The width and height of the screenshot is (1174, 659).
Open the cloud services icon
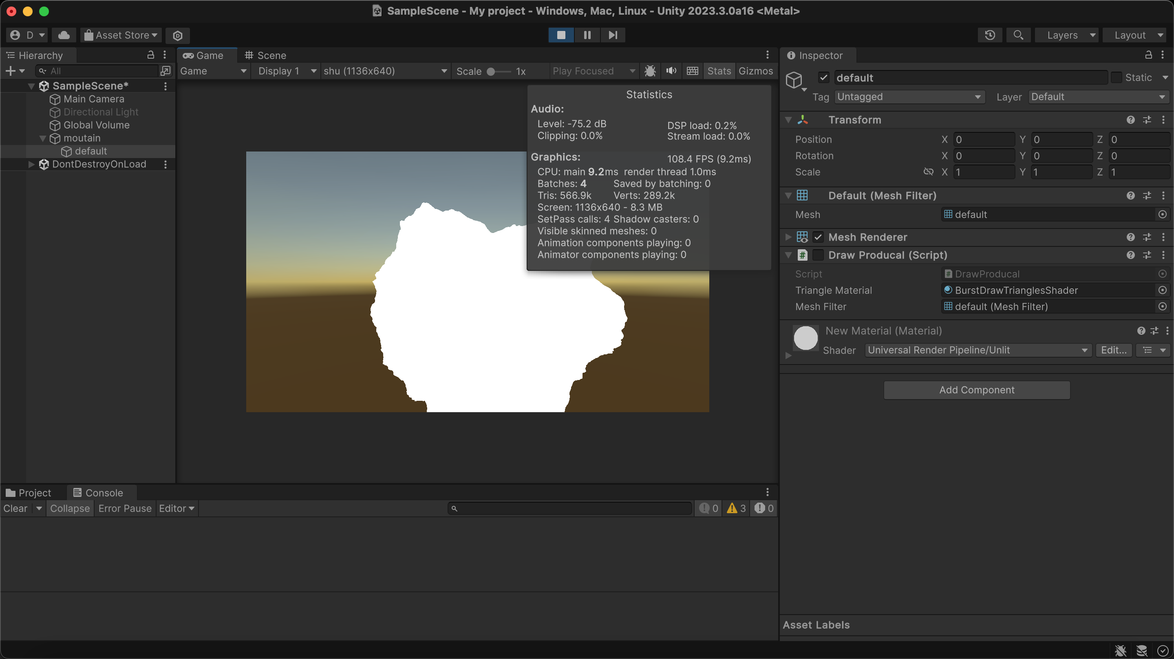click(64, 35)
